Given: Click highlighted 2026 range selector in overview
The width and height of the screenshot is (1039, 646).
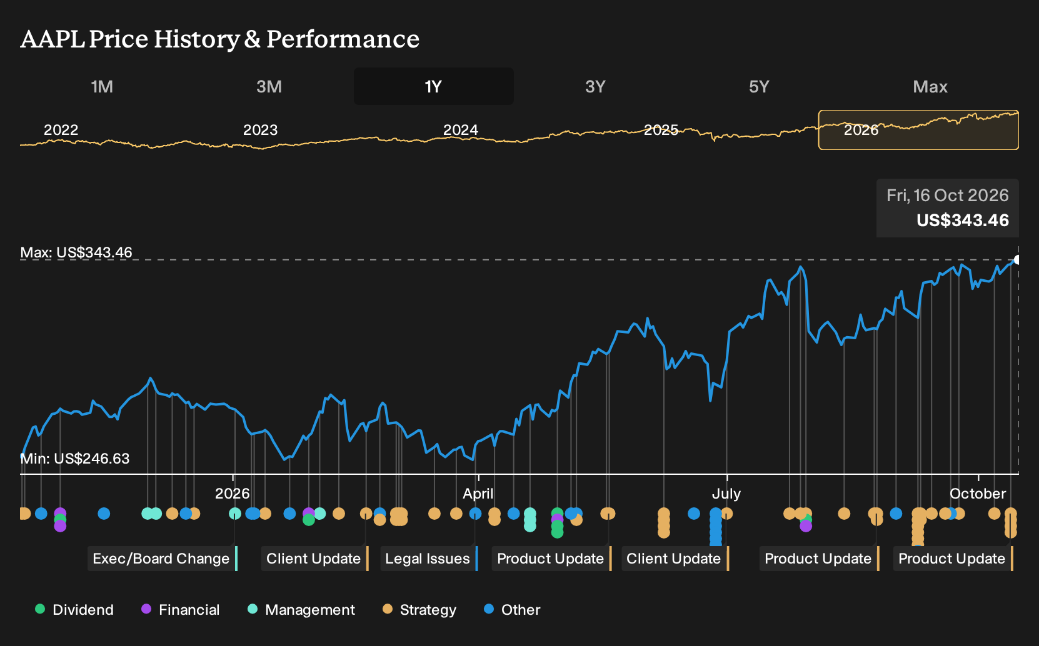Looking at the screenshot, I should click(x=918, y=130).
